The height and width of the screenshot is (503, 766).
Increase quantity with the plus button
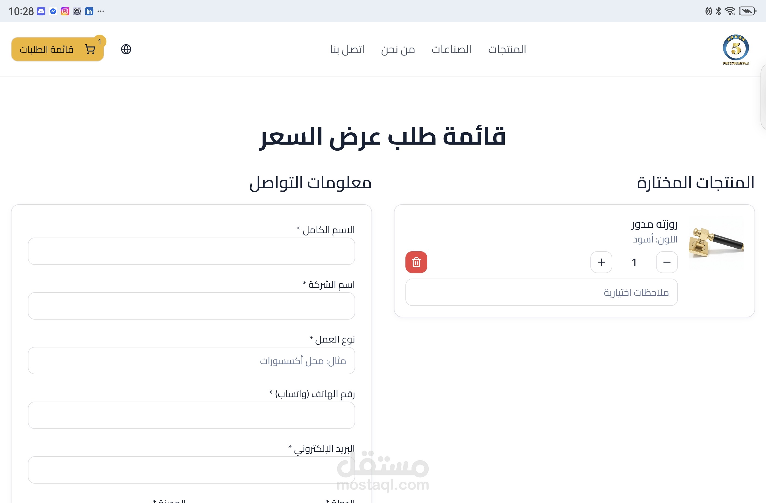point(601,262)
